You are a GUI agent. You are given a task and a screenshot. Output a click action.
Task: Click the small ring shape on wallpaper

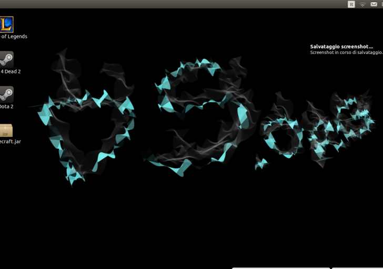point(280,137)
